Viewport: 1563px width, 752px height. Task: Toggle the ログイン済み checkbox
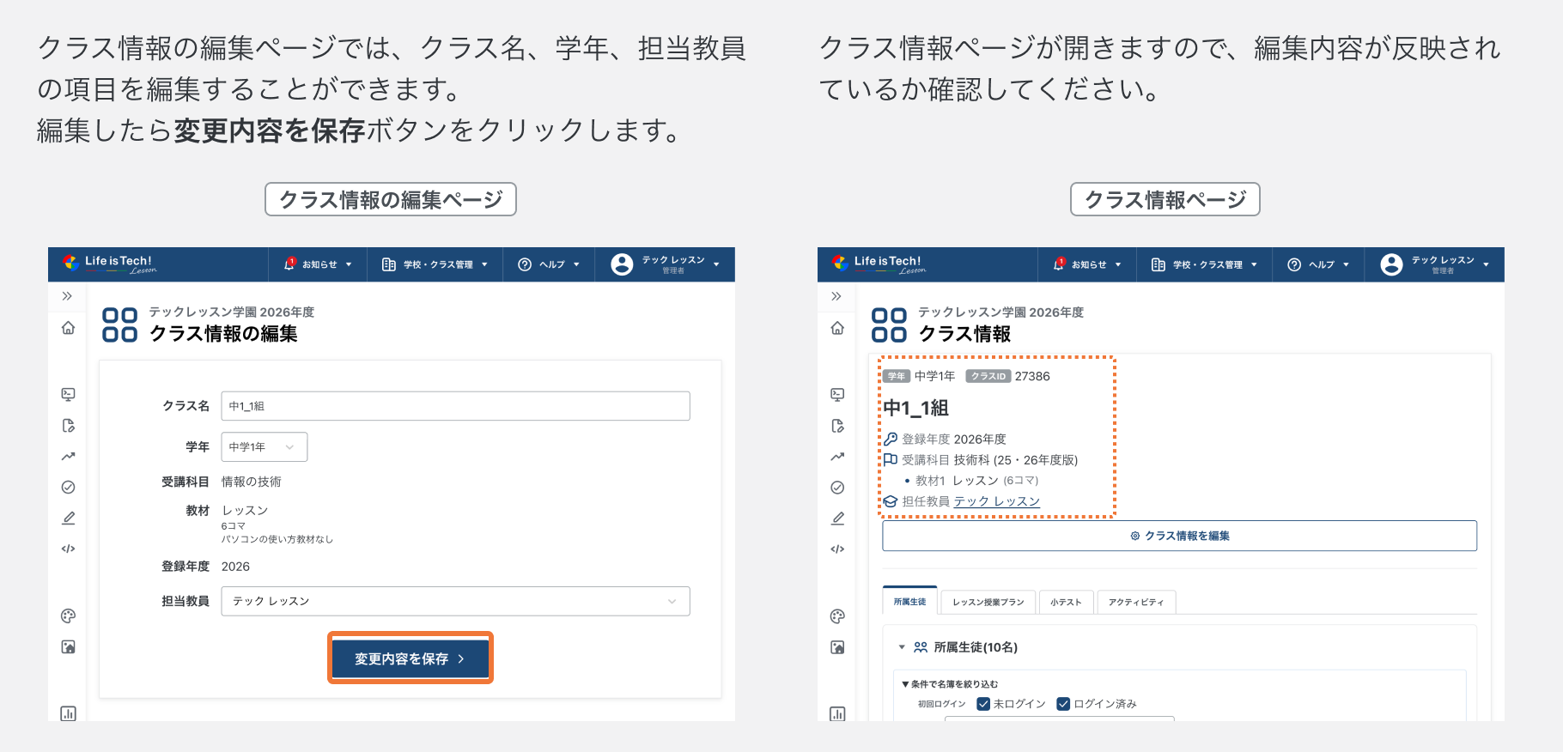coord(1063,704)
